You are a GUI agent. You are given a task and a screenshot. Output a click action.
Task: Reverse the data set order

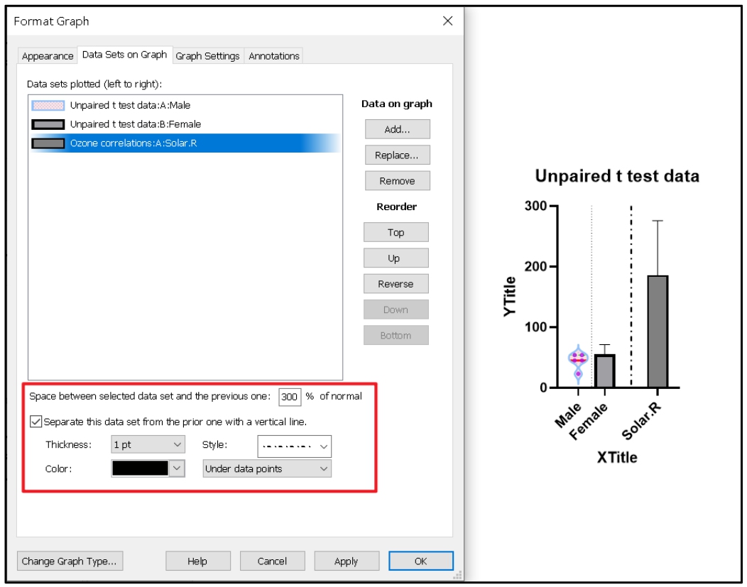coord(396,283)
